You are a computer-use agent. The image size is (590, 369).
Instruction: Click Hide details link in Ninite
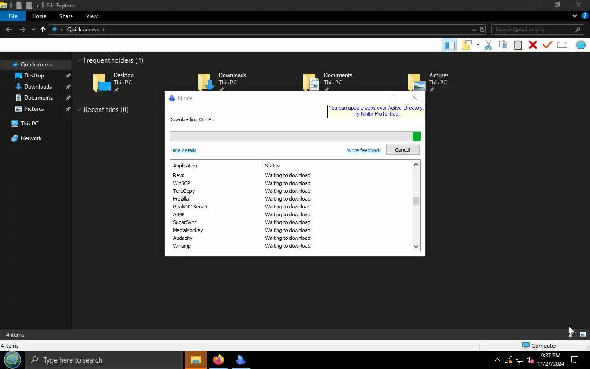[x=183, y=150]
